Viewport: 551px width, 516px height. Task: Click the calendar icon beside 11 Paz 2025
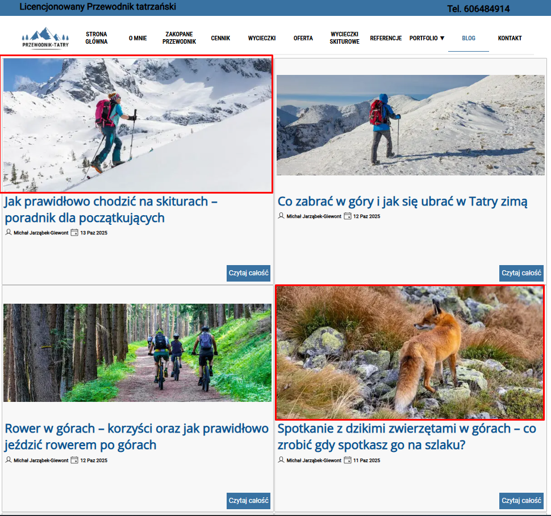[x=348, y=460]
